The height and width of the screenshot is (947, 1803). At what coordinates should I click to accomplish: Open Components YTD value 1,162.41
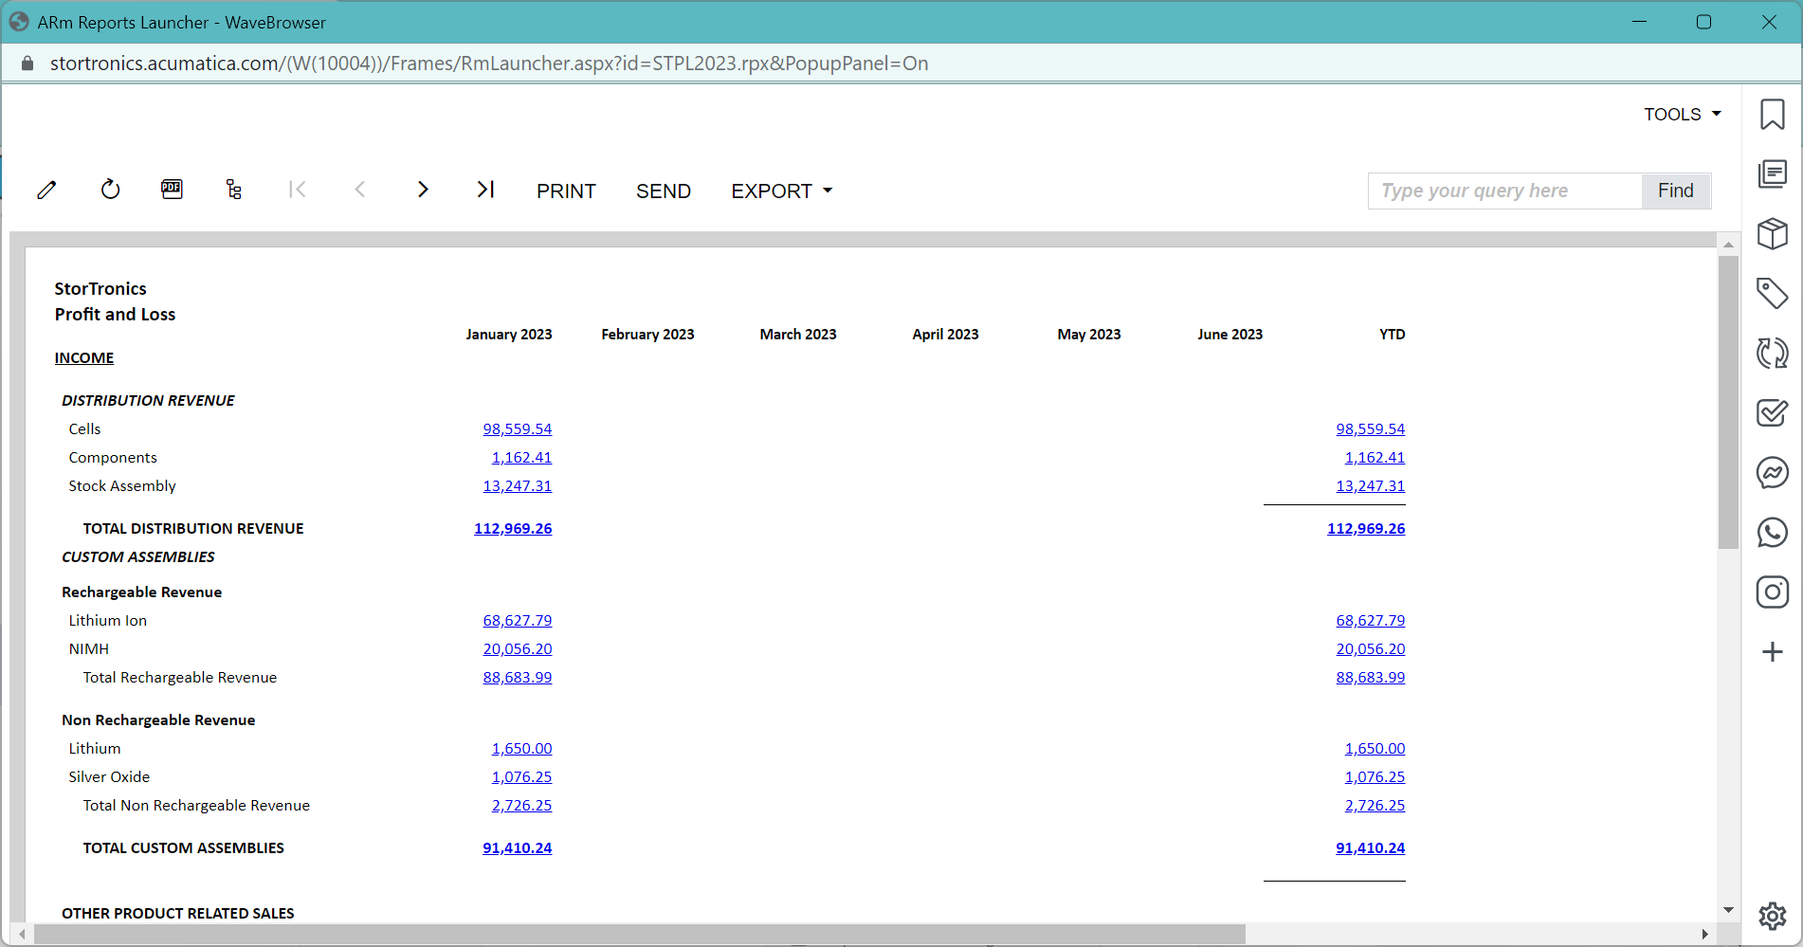click(1375, 457)
